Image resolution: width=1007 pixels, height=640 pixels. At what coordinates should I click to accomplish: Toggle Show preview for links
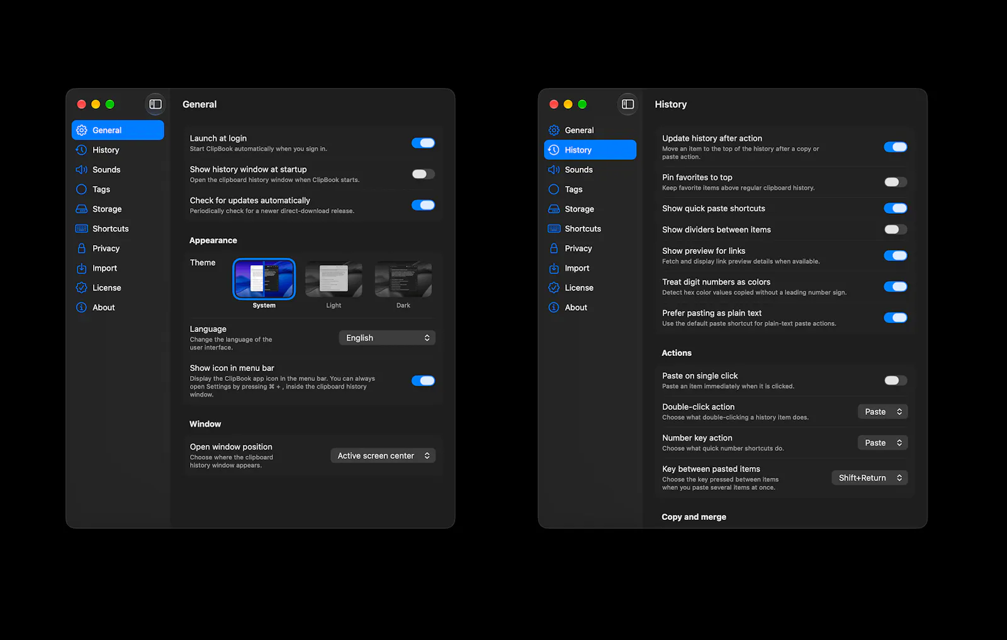(896, 255)
